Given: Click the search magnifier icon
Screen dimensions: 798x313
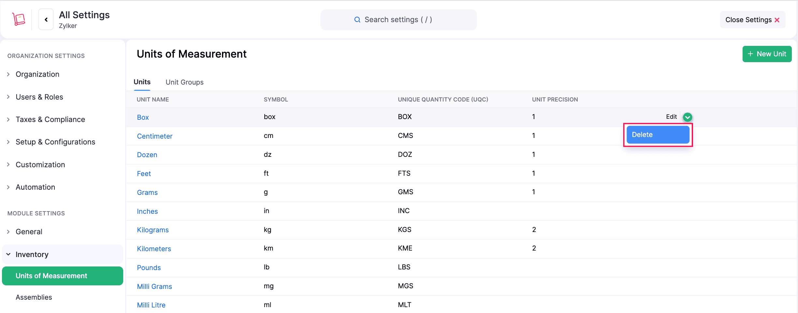Looking at the screenshot, I should (x=357, y=20).
